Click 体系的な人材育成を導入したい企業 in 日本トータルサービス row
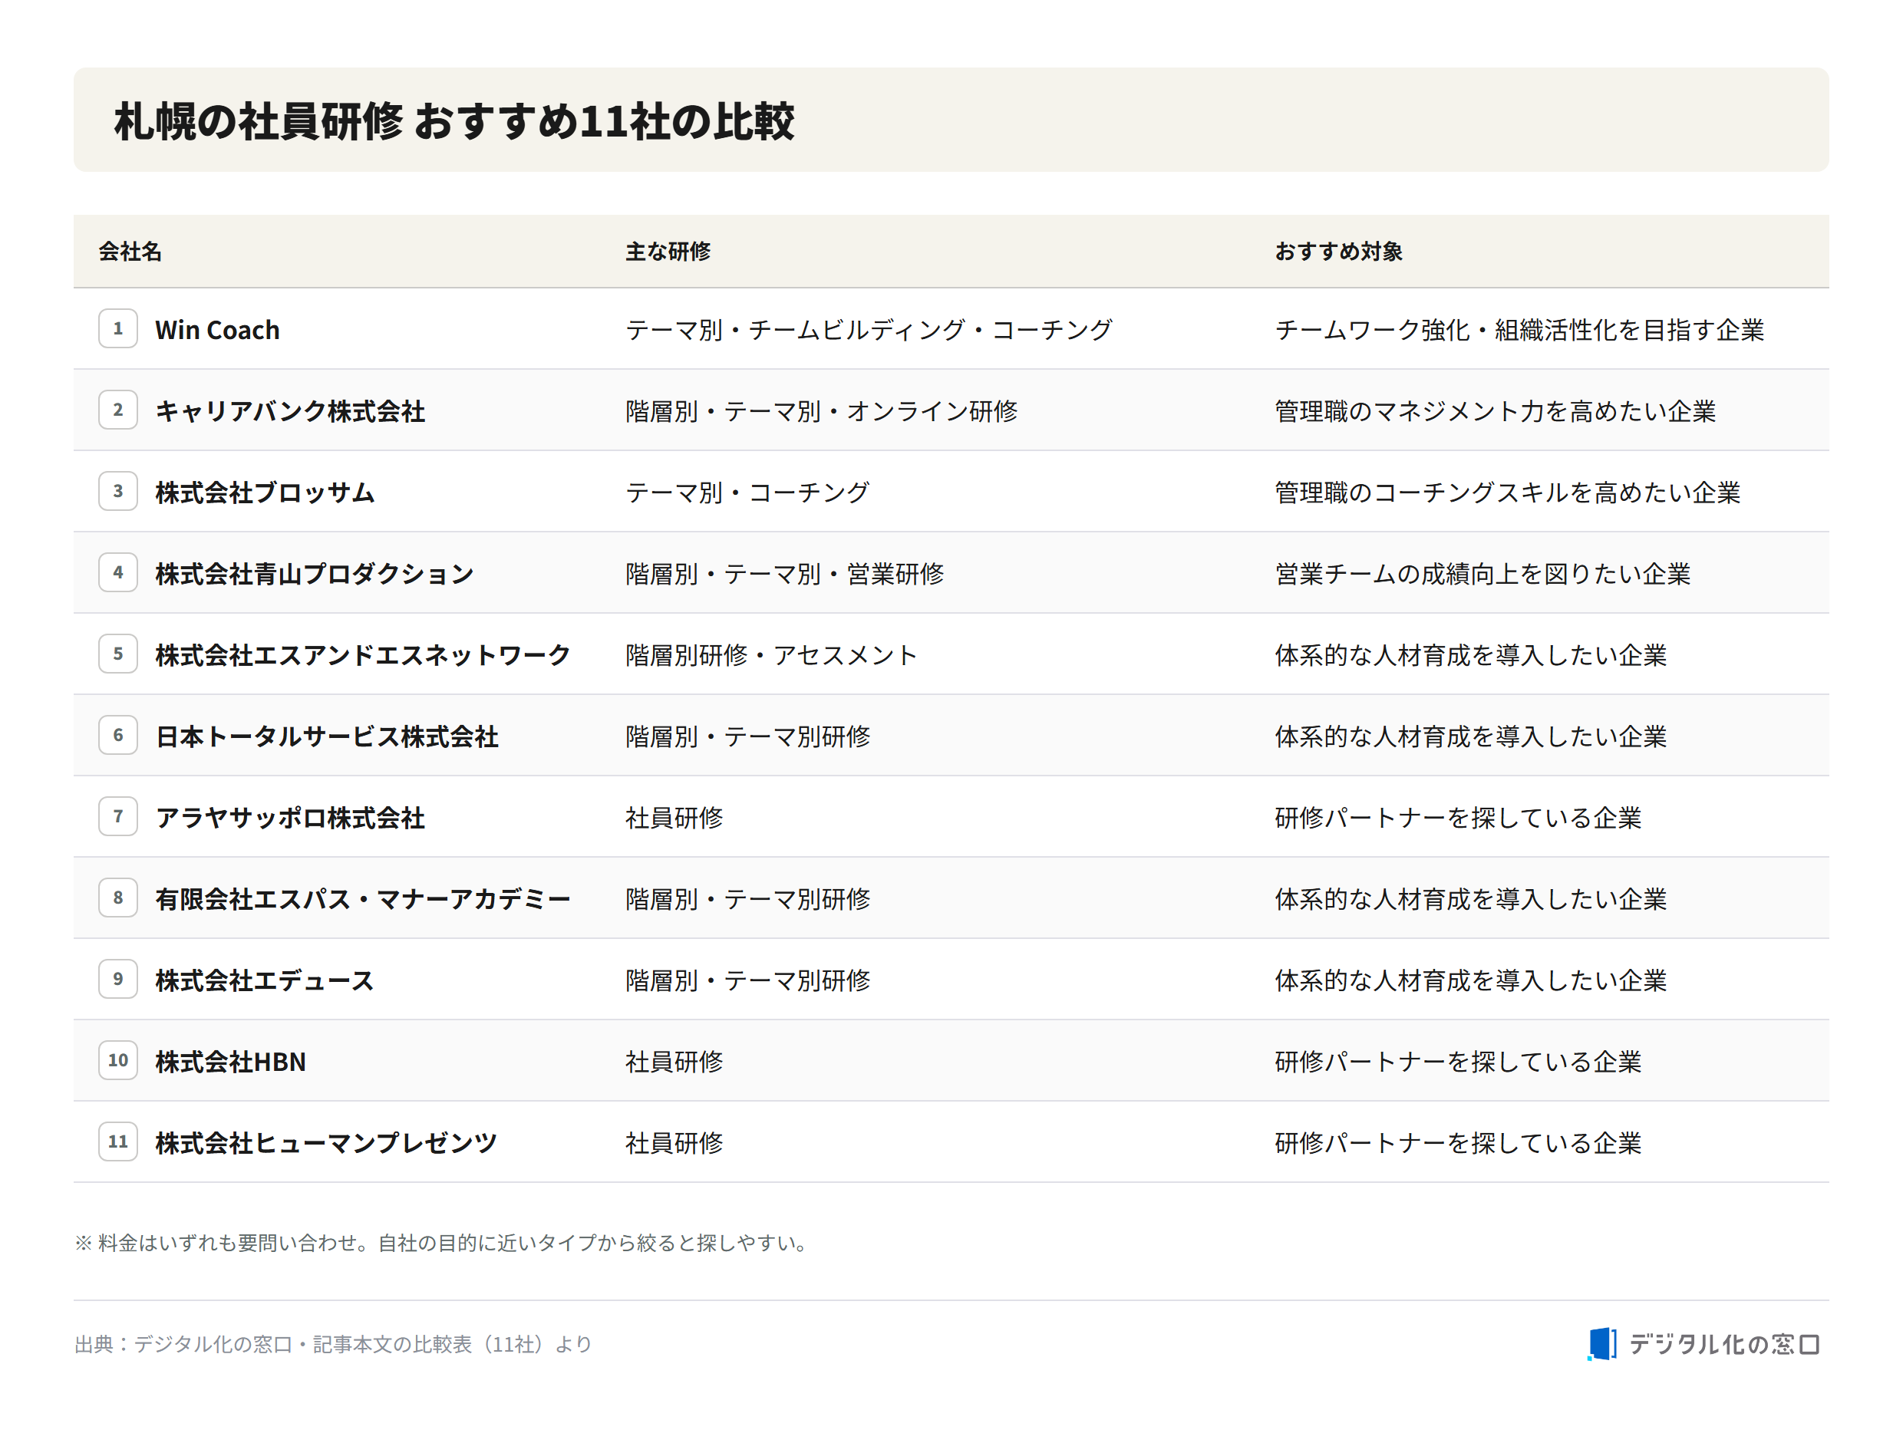 coord(1471,736)
